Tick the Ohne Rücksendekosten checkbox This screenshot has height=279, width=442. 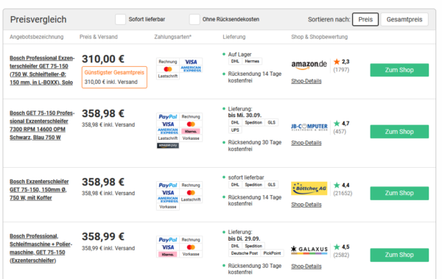click(194, 19)
